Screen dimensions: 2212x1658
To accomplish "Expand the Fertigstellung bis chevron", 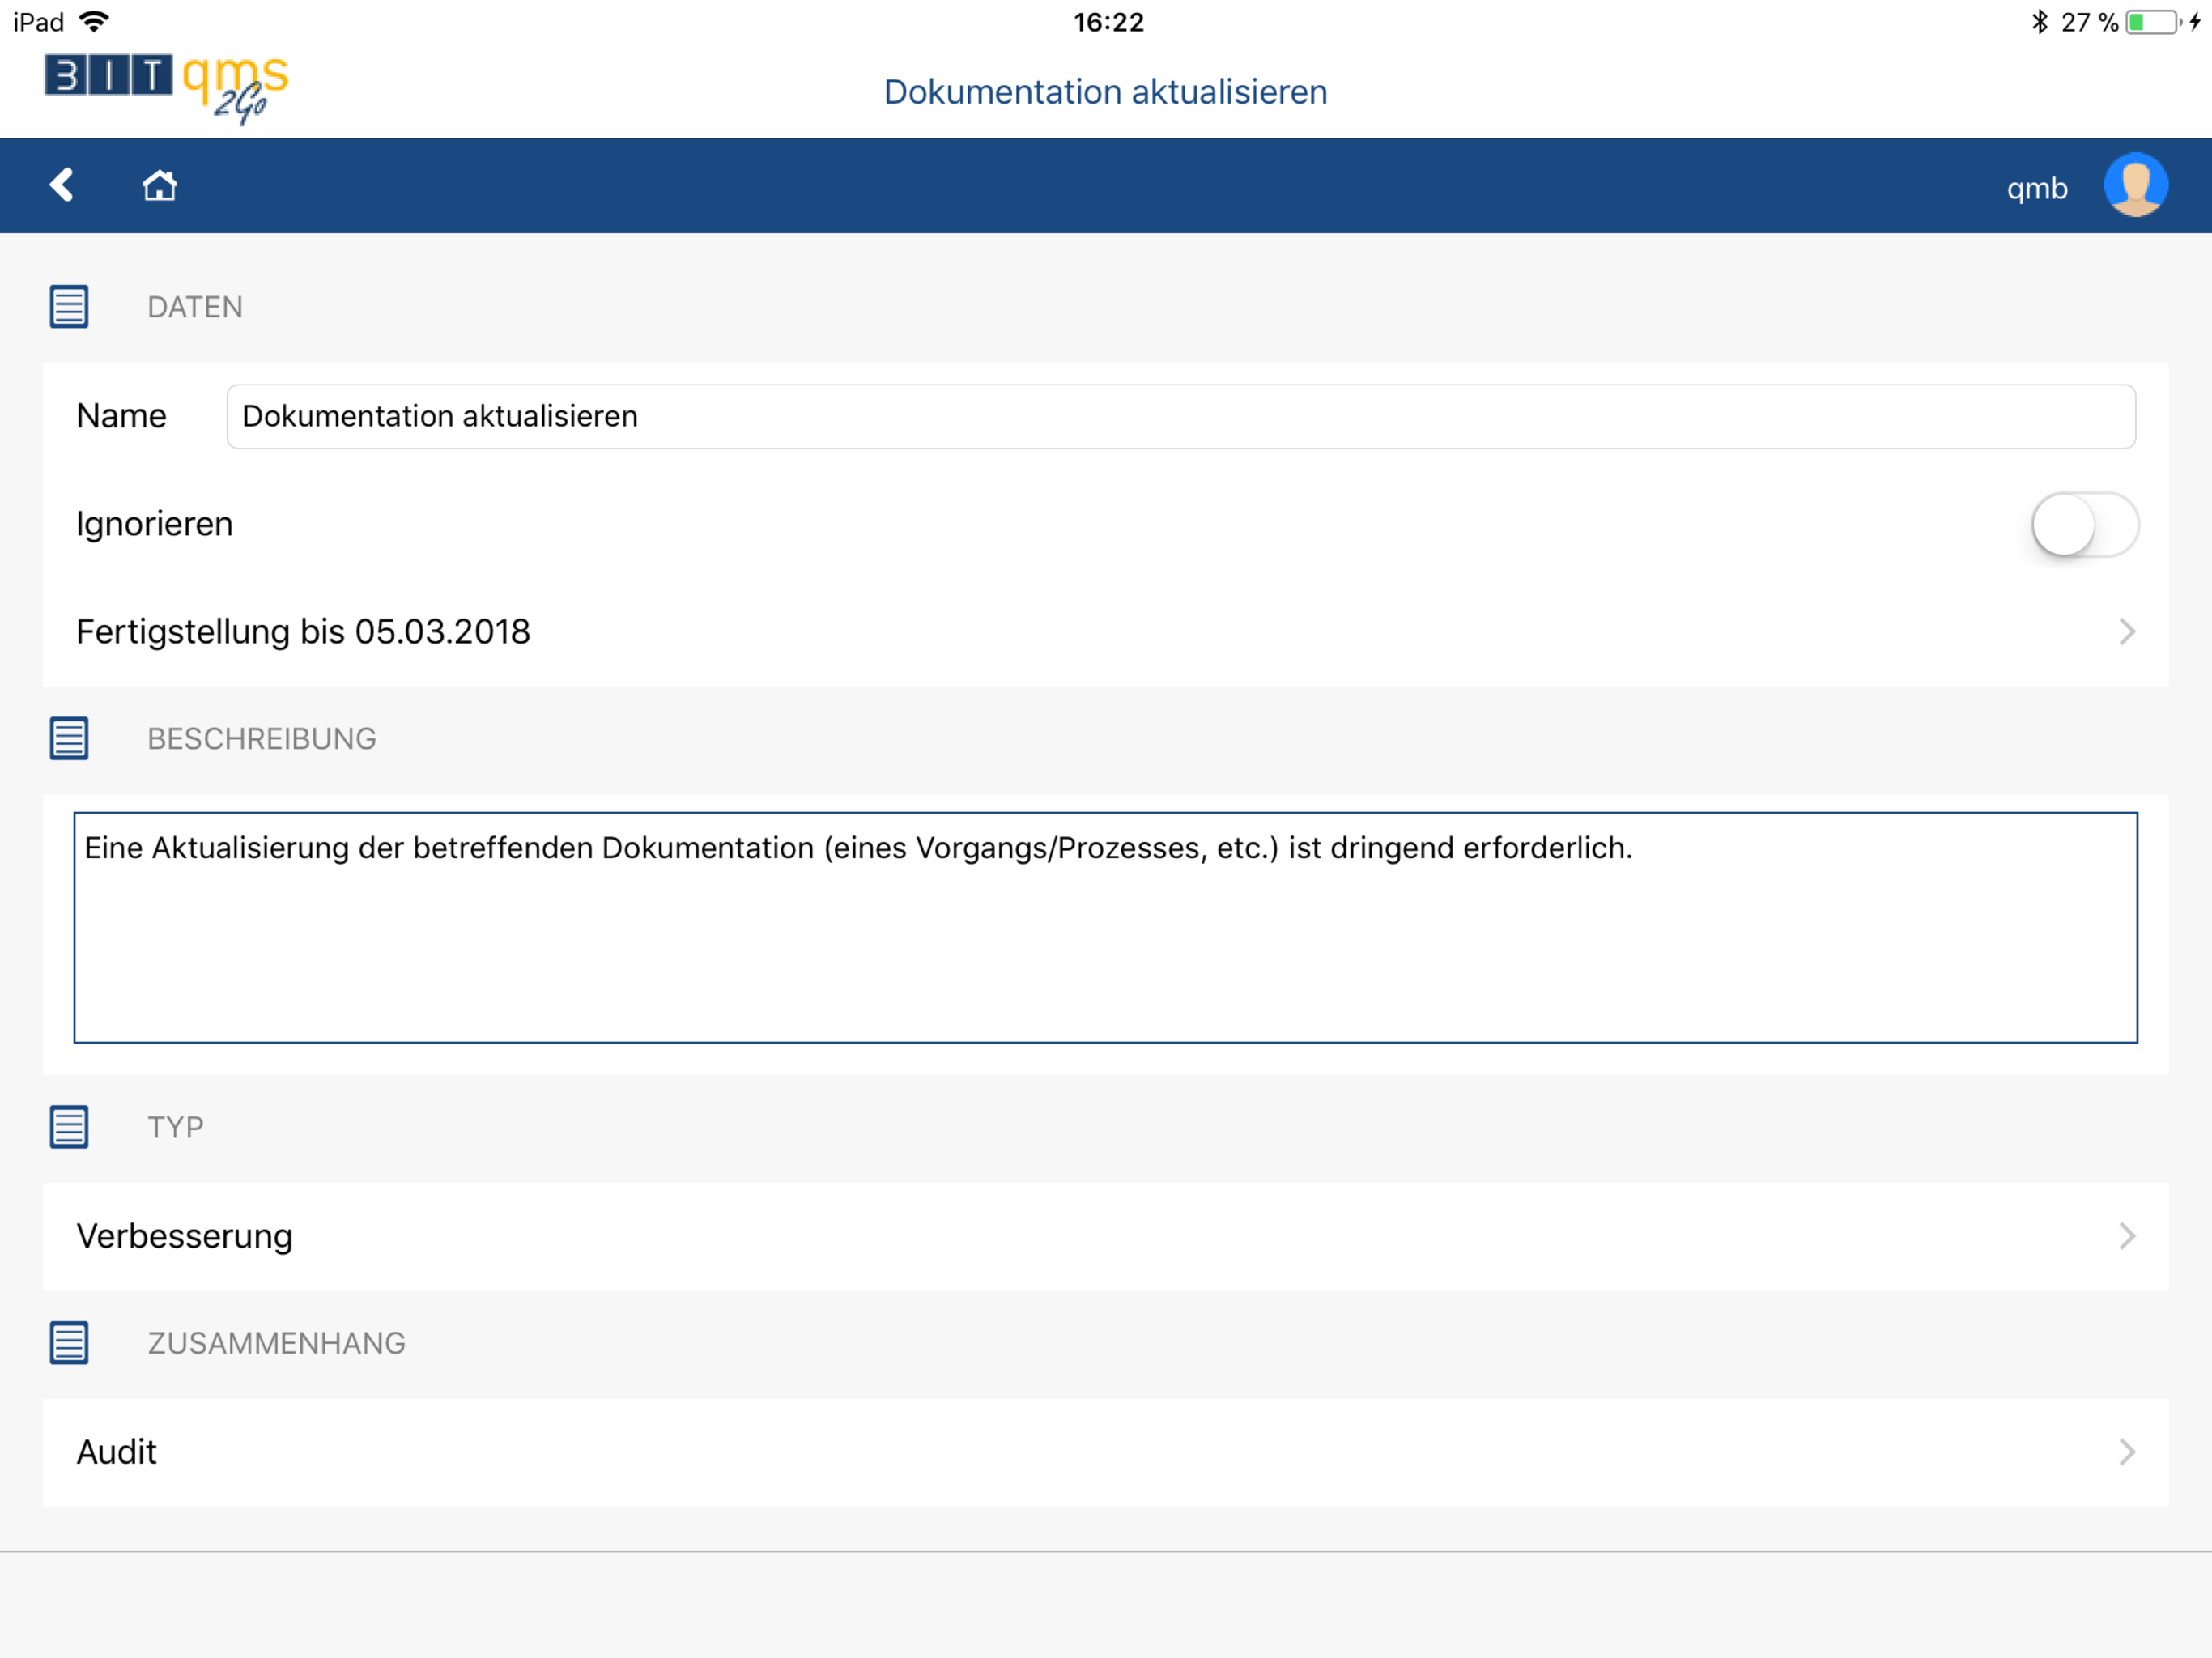I will (x=2126, y=632).
